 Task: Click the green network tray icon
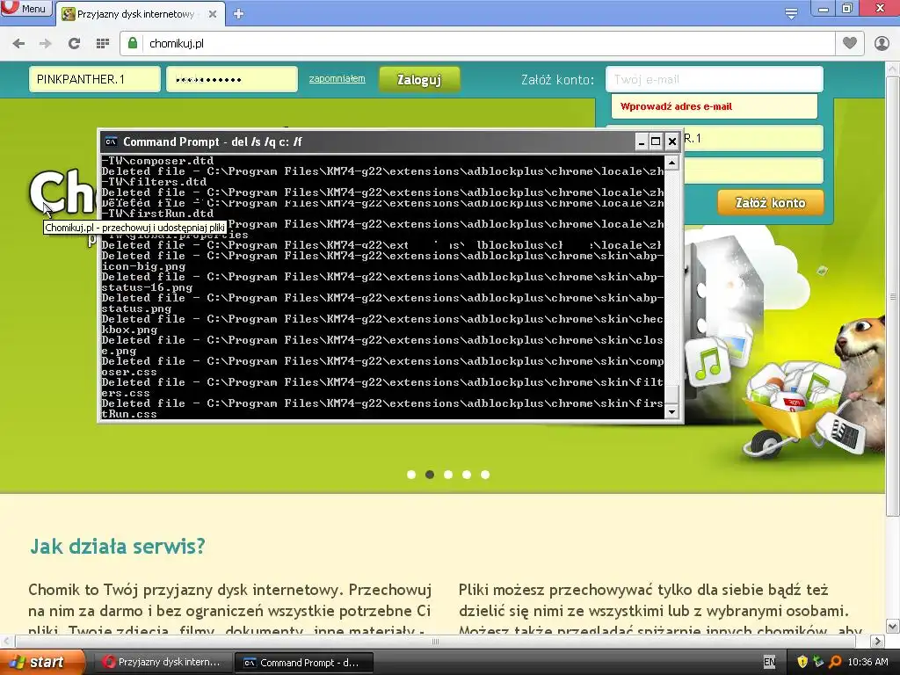coord(818,663)
